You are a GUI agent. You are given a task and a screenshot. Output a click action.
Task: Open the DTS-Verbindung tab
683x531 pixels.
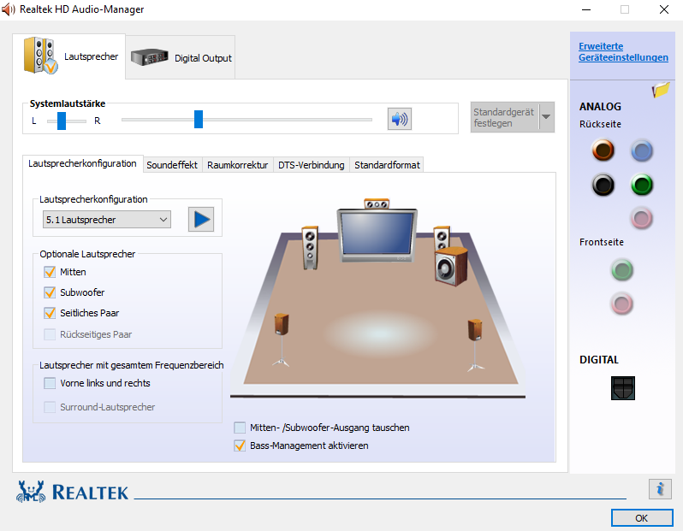pos(311,165)
